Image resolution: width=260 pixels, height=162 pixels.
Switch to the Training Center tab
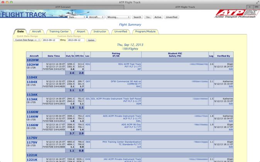59,32
